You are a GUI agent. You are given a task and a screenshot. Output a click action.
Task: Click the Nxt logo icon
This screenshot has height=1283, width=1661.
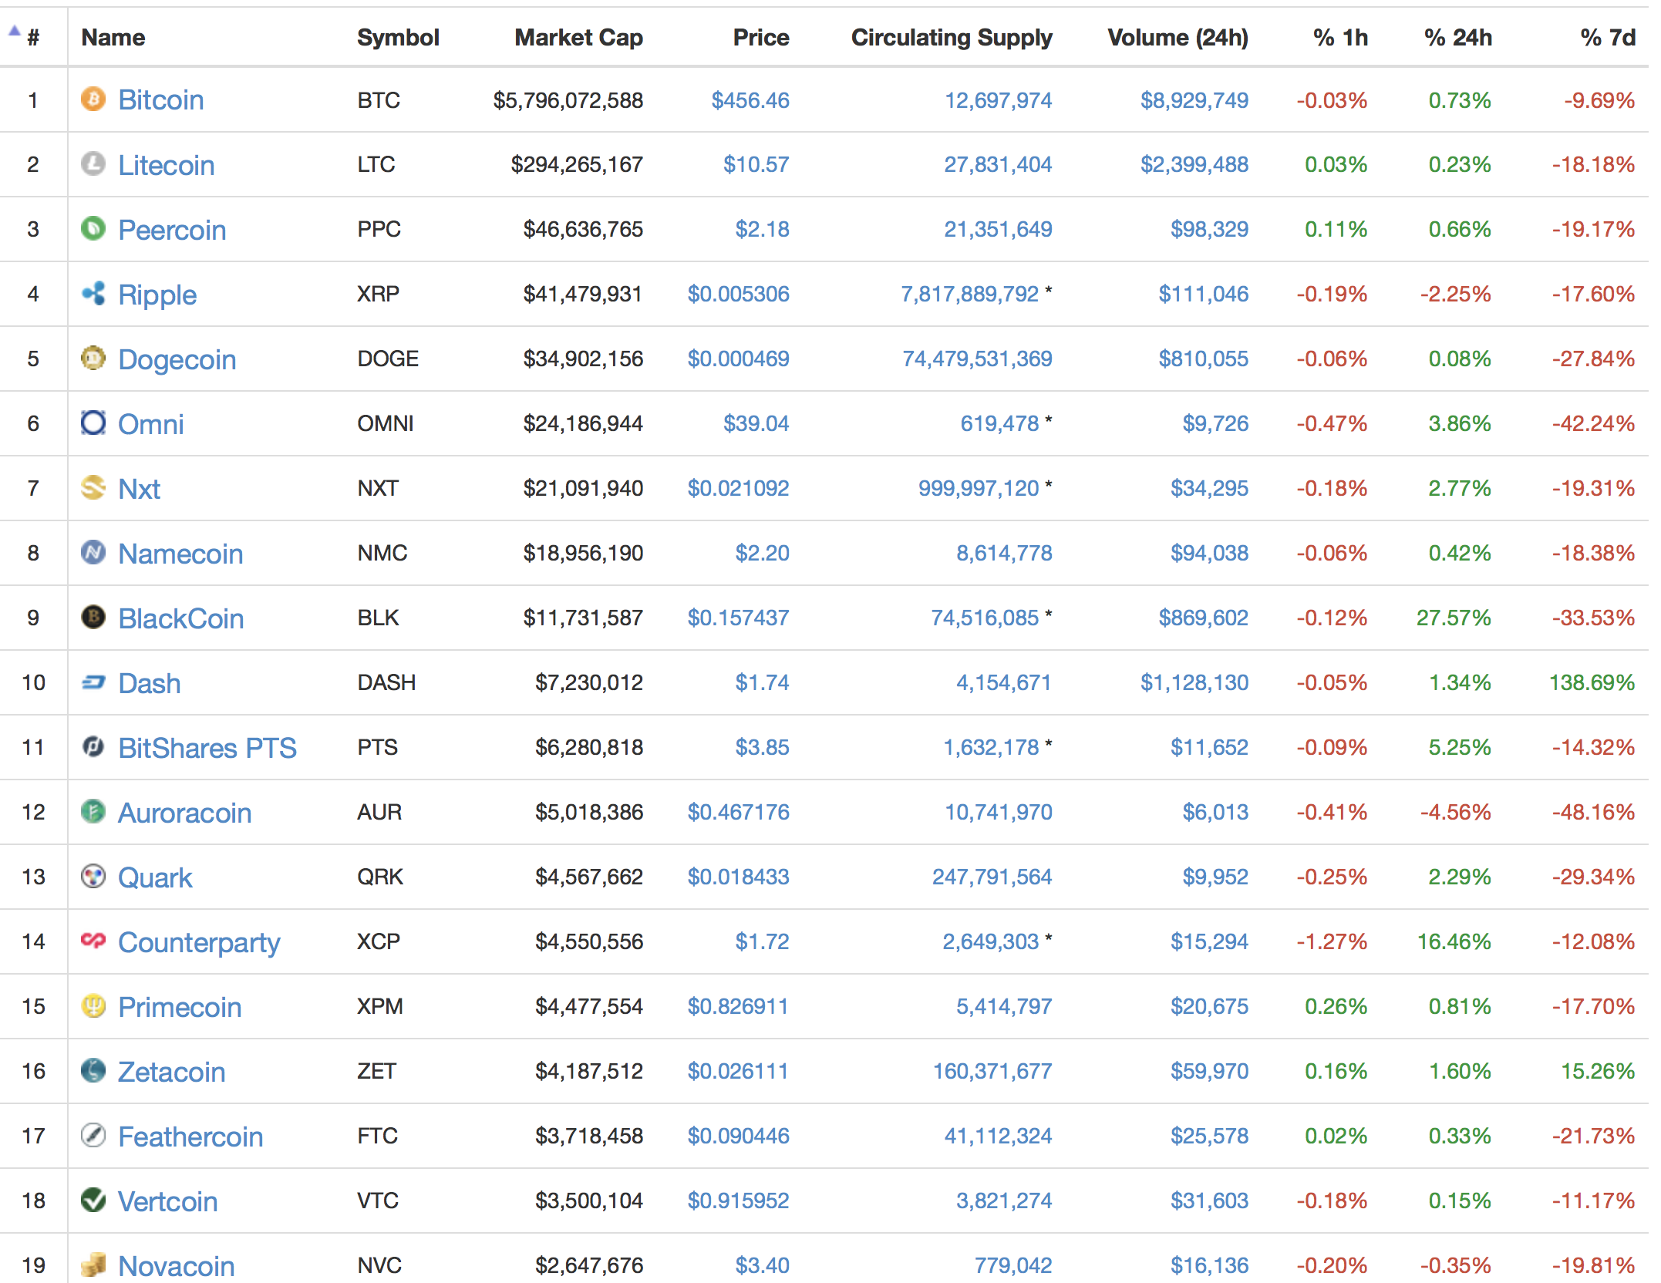[93, 488]
